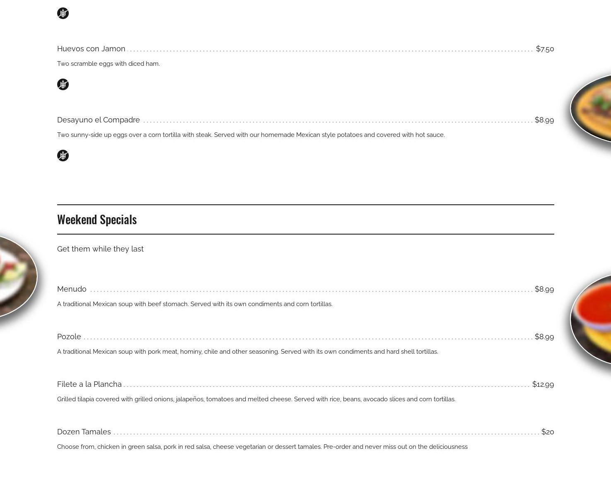Click the $20 price for Dozen Tamales
The image size is (611, 484).
click(547, 432)
